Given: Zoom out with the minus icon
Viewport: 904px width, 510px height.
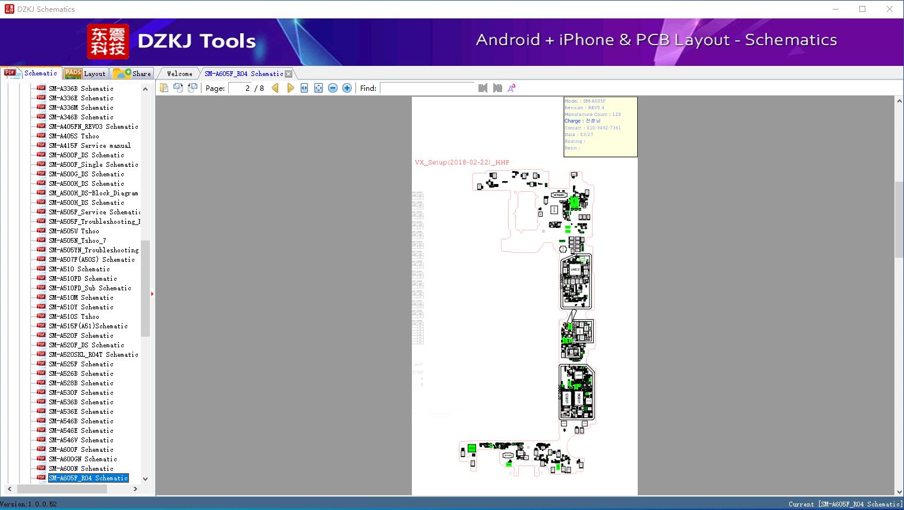Looking at the screenshot, I should (x=333, y=88).
